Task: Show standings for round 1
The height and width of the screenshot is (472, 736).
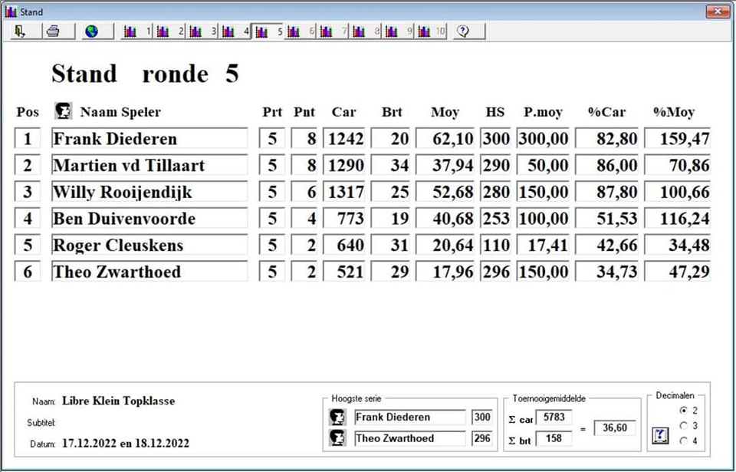Action: pyautogui.click(x=137, y=31)
